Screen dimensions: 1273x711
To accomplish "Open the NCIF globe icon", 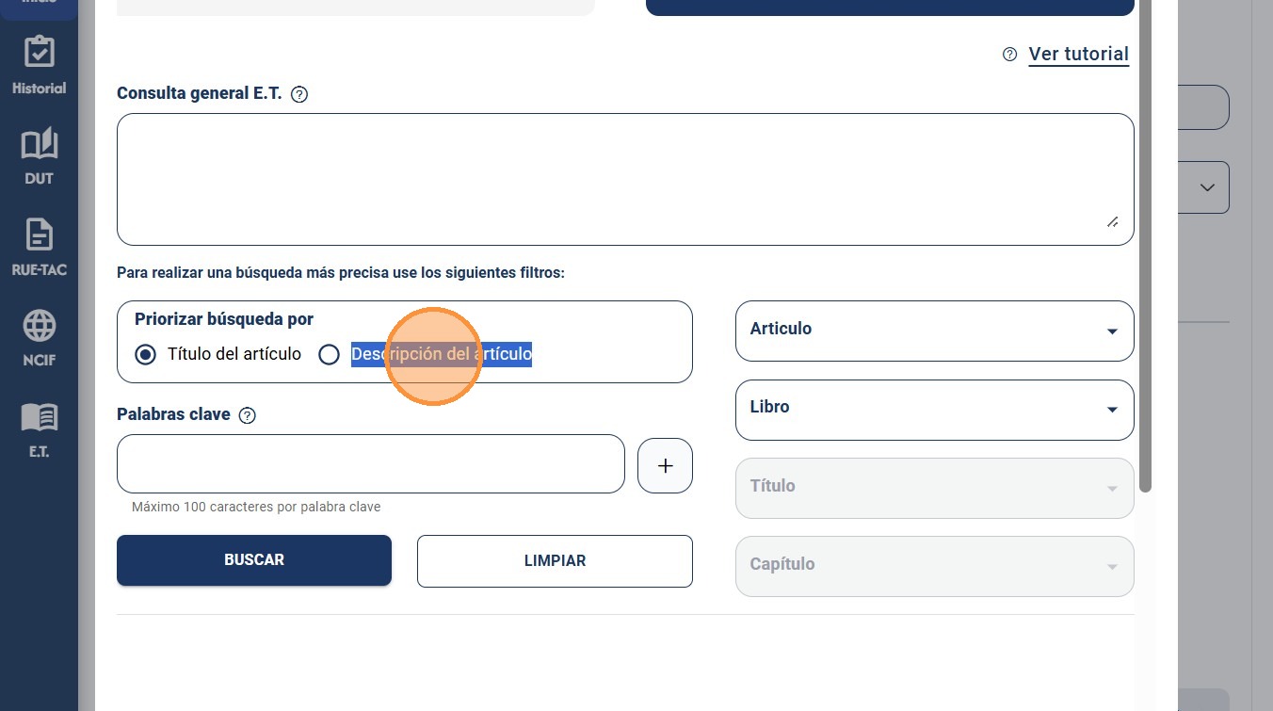I will pyautogui.click(x=39, y=326).
